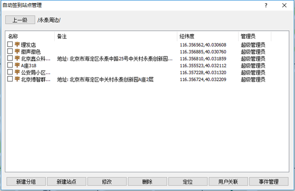The image size is (295, 191).
Task: Select the 理发店 station name
Action: pos(28,45)
